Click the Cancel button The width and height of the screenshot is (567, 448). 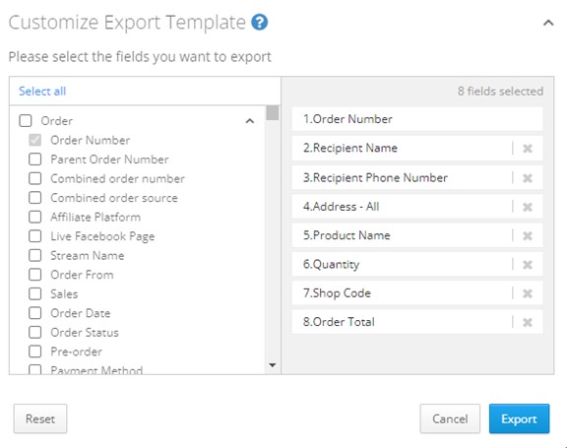(x=450, y=418)
